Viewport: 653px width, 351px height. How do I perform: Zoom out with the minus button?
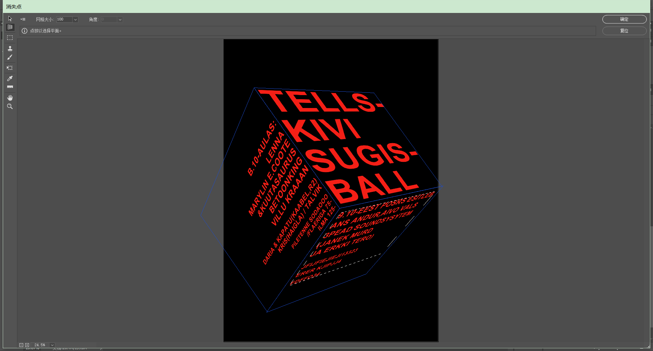coord(21,345)
